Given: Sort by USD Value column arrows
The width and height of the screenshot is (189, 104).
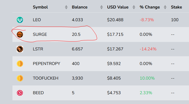Looking at the screenshot, I should click(134, 7).
